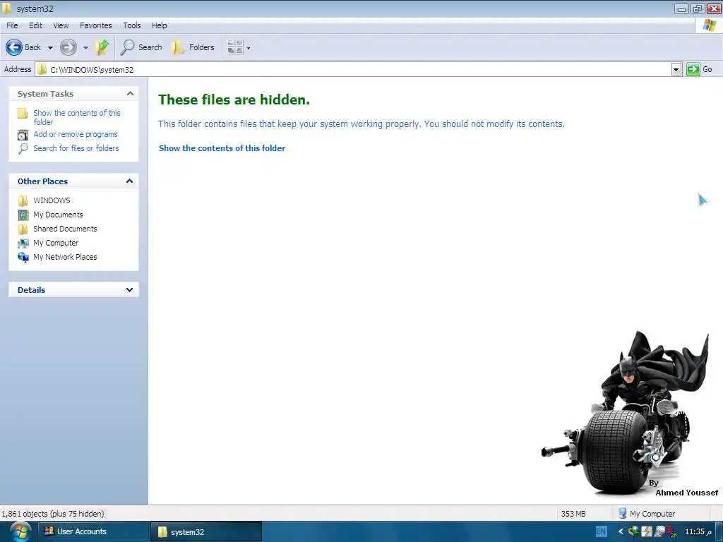The height and width of the screenshot is (542, 723).
Task: Click the EN language indicator
Action: coord(602,531)
